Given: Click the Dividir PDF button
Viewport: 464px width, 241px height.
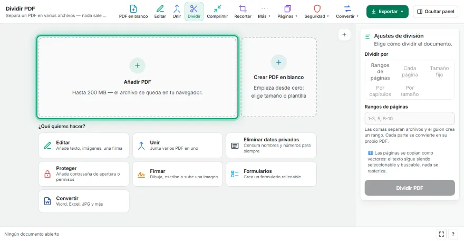Looking at the screenshot, I should coord(410,188).
